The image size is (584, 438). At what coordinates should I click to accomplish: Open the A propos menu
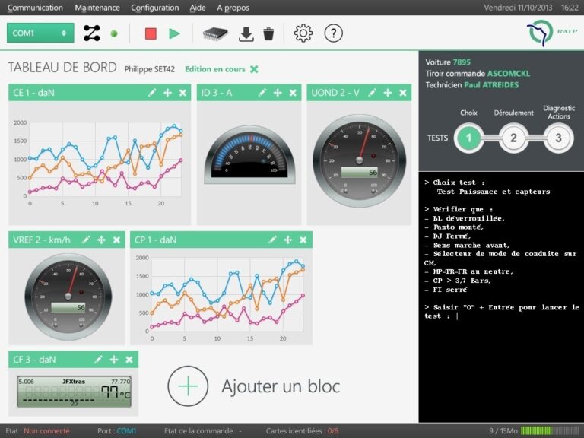pyautogui.click(x=233, y=8)
